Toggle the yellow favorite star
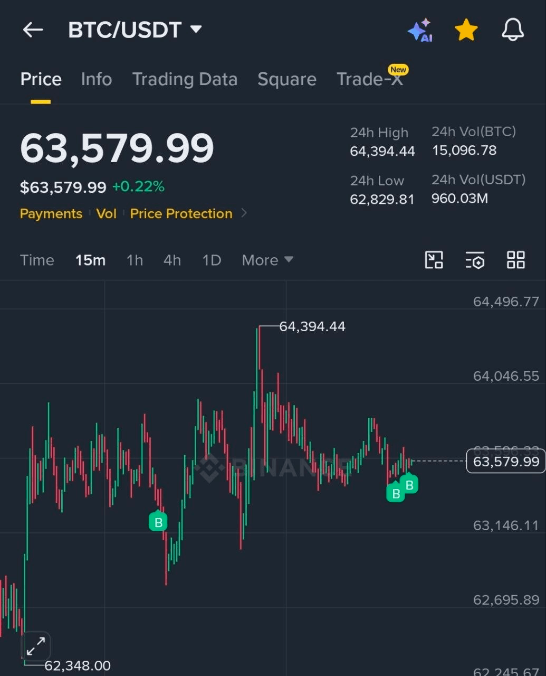546x676 pixels. [466, 30]
